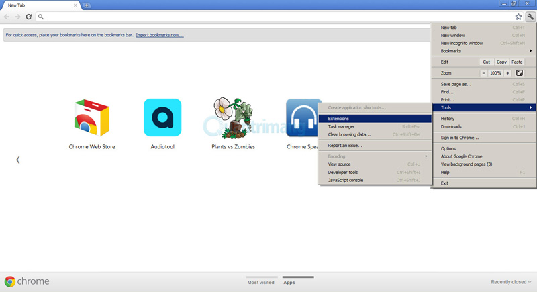This screenshot has height=292, width=537.
Task: Open a new tab with the plus button
Action: (87, 5)
